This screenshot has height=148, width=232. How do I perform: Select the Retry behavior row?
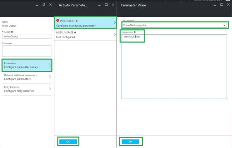coord(27,89)
